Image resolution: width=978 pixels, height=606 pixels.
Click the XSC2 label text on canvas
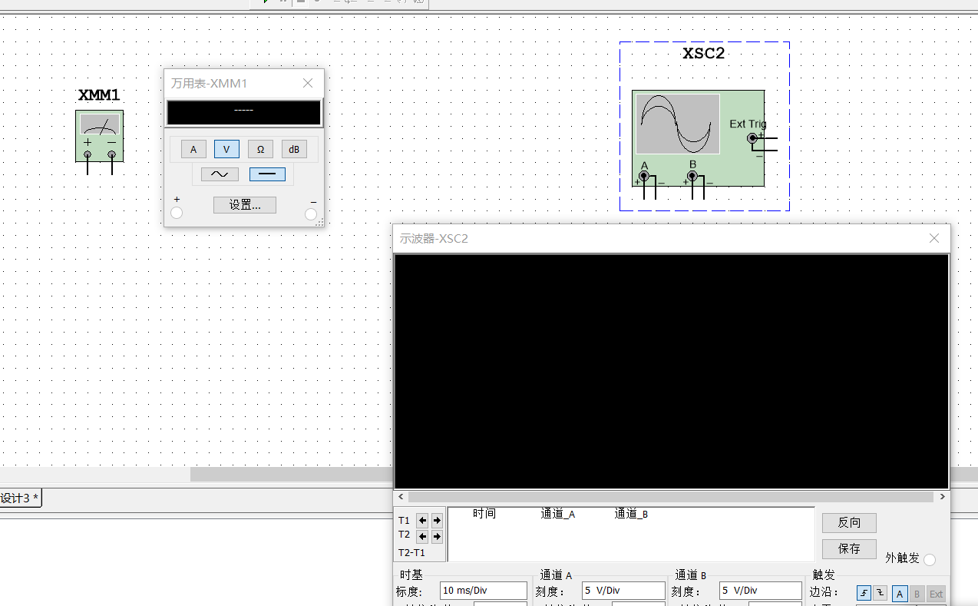point(704,54)
